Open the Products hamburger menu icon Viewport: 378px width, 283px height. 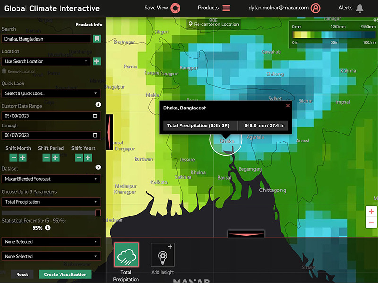pyautogui.click(x=226, y=8)
